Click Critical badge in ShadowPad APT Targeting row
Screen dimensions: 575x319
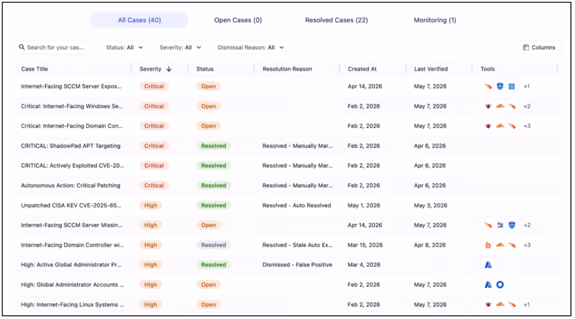(x=154, y=146)
